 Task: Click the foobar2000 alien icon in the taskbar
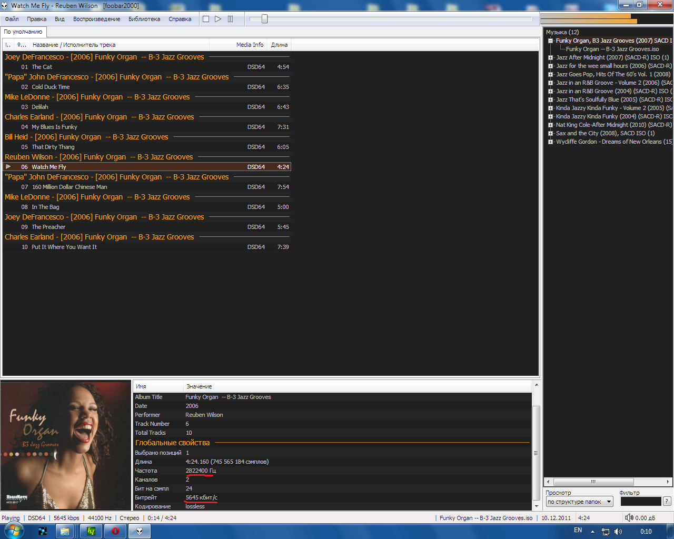click(140, 531)
